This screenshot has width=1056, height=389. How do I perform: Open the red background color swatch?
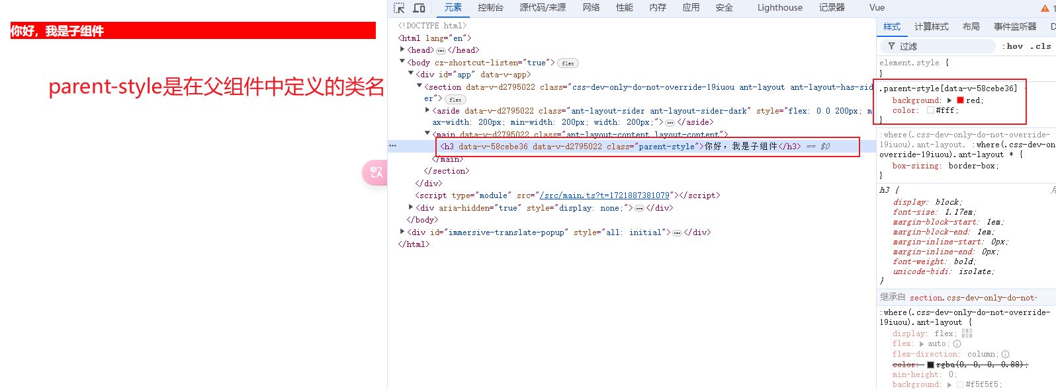(960, 100)
